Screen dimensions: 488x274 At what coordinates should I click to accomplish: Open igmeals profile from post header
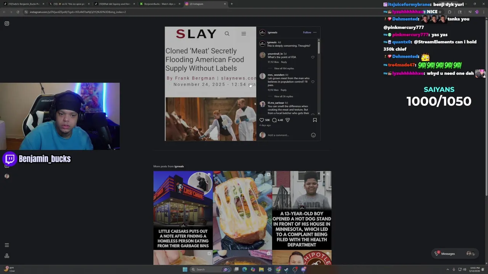[272, 32]
